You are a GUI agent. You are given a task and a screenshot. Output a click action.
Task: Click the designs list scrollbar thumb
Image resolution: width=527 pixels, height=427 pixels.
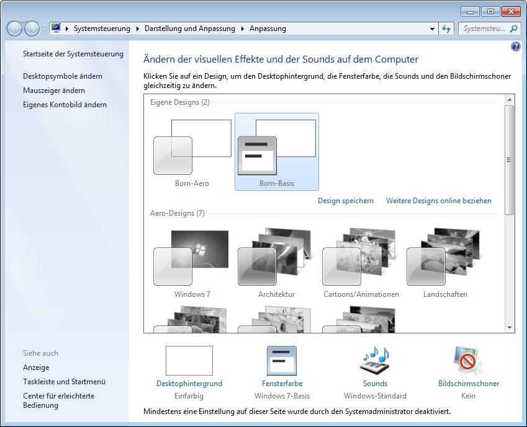[510, 160]
